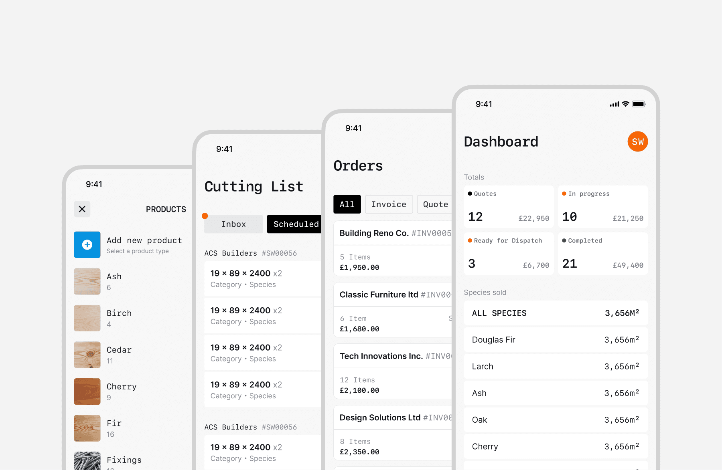Click the Cutting List title
The width and height of the screenshot is (722, 470).
(x=254, y=186)
